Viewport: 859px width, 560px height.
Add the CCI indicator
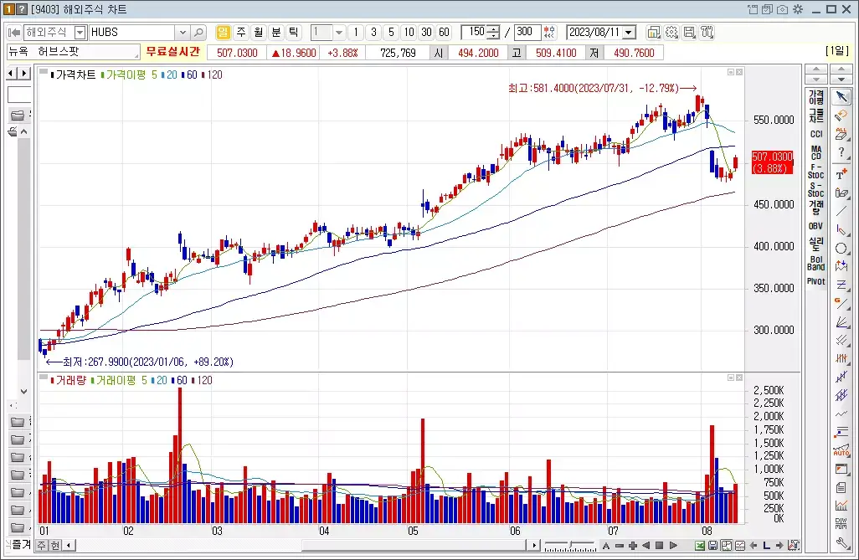click(815, 134)
